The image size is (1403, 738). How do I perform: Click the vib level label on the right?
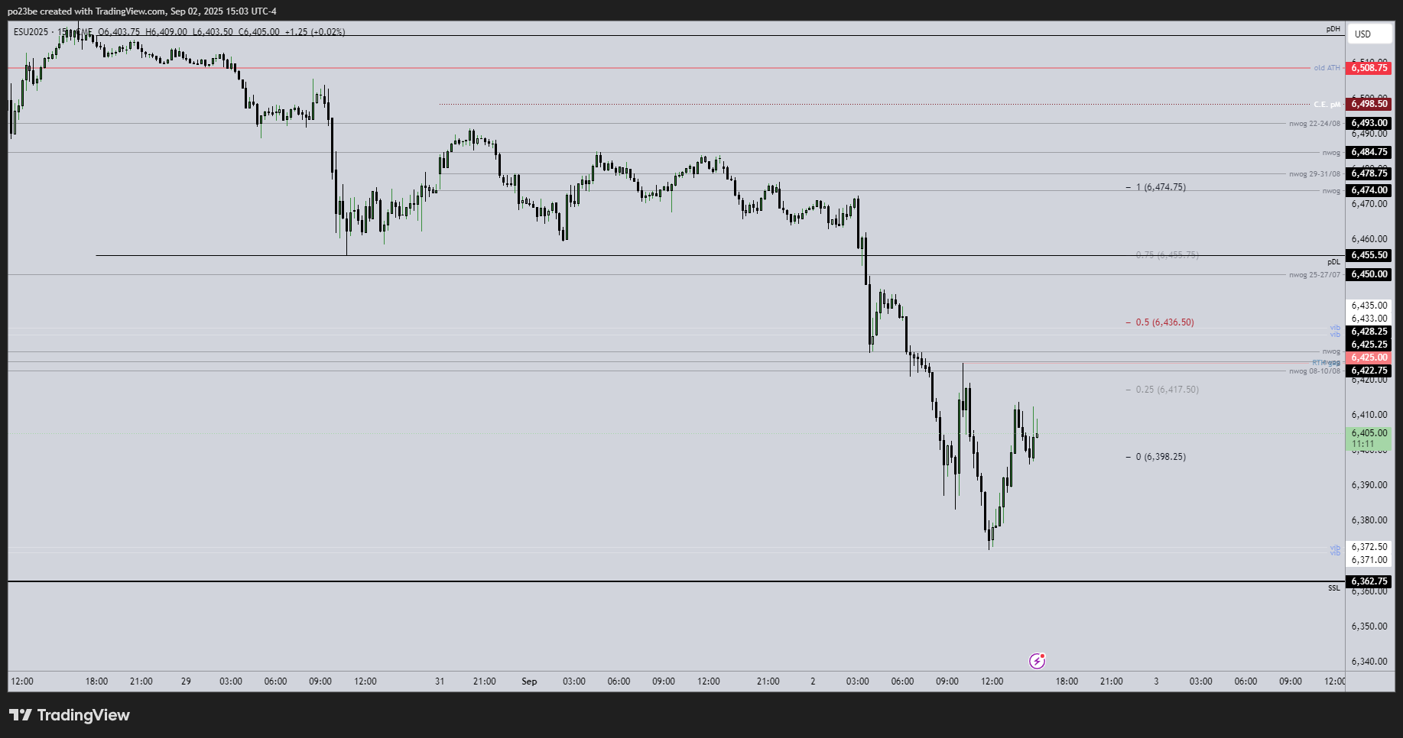(1334, 328)
